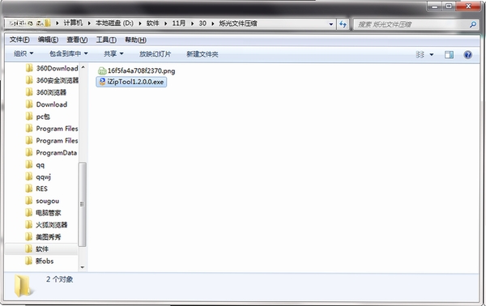Click the sidebar scroll down arrow
This screenshot has width=486, height=306.
[83, 267]
